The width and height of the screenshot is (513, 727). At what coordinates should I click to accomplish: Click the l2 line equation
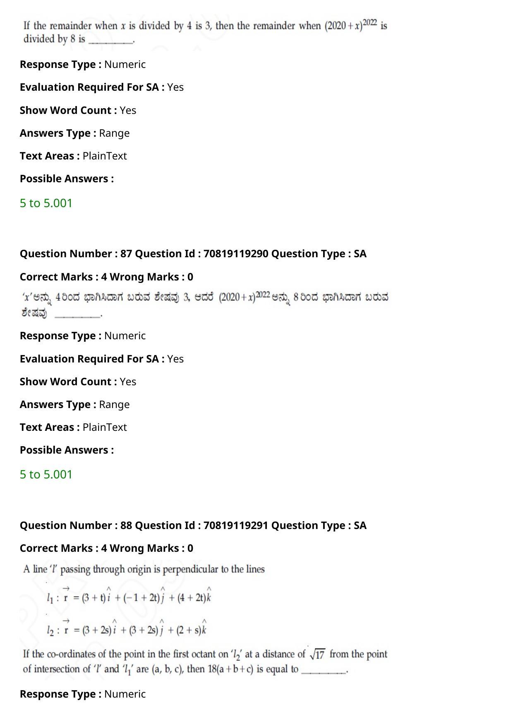coord(127,628)
